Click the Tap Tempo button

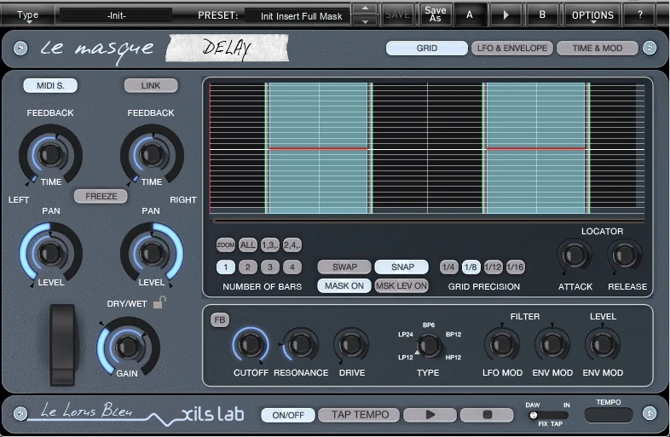point(360,415)
